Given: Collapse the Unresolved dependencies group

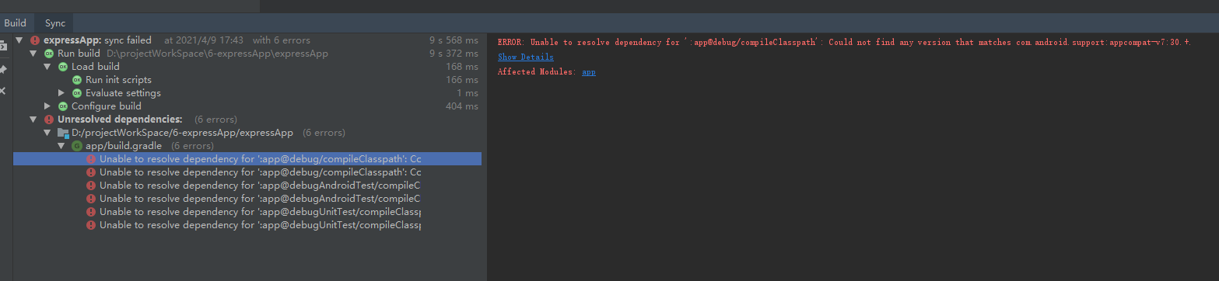Looking at the screenshot, I should 33,120.
